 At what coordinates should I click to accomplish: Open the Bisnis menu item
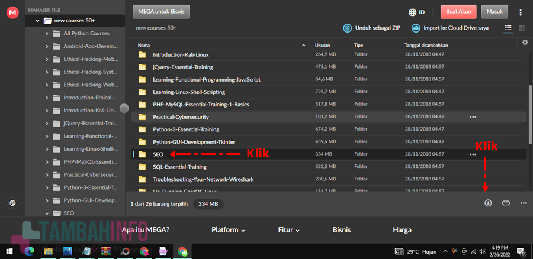[x=342, y=230]
